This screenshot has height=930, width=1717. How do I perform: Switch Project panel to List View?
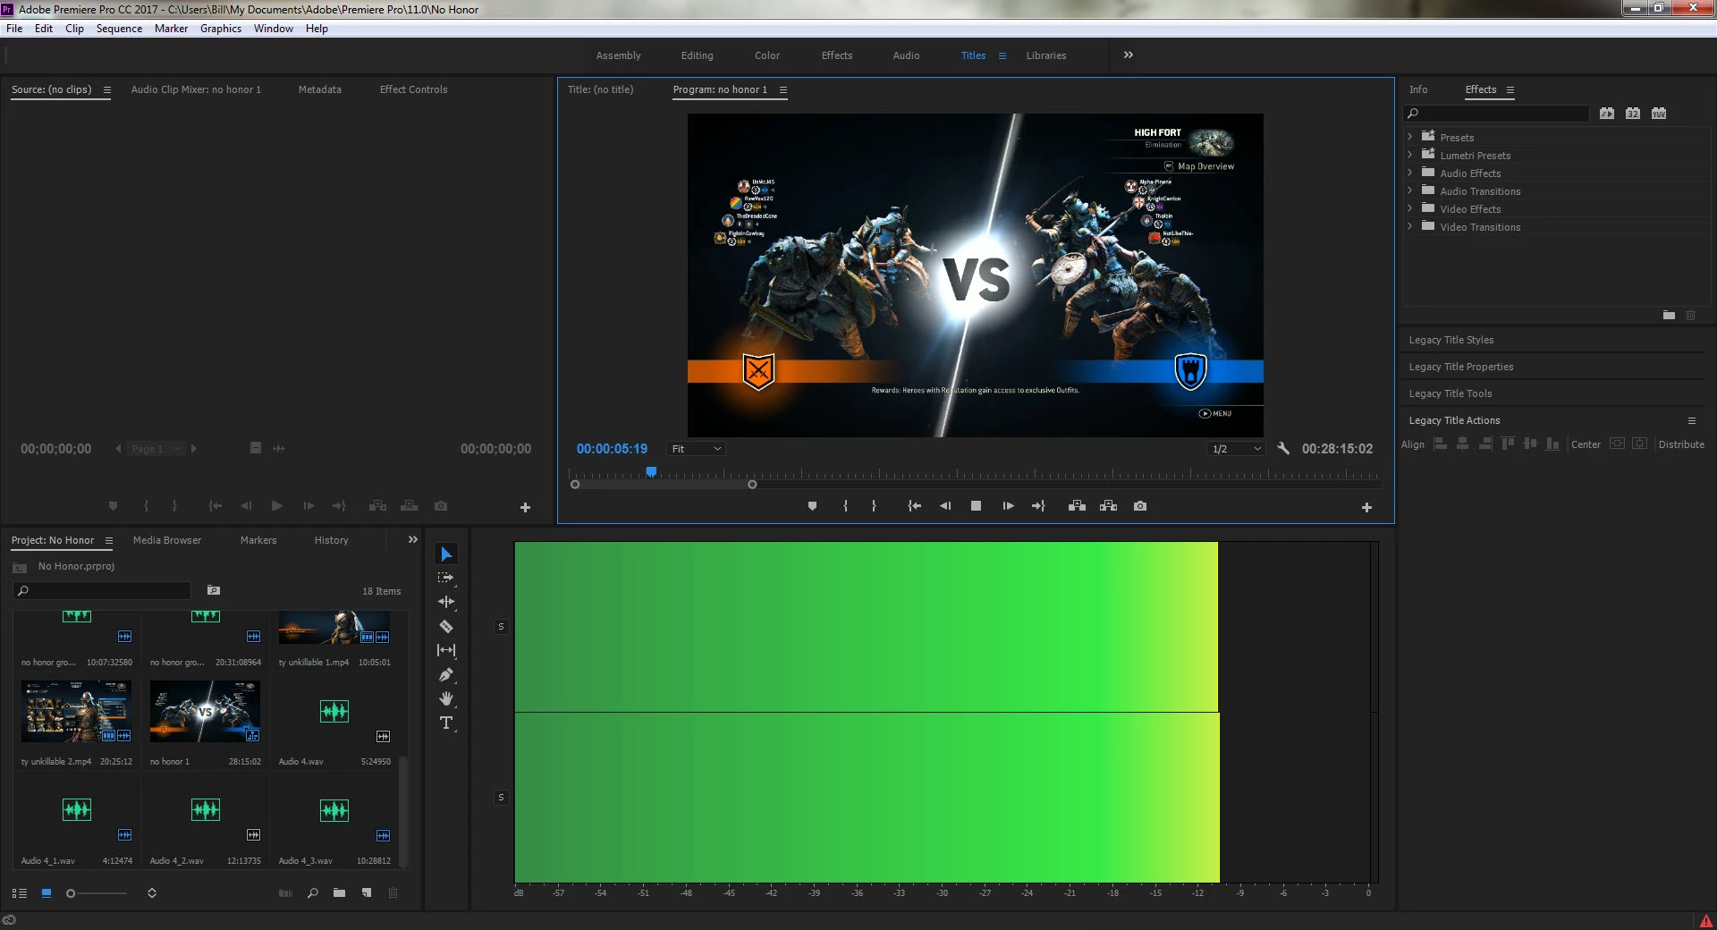point(19,893)
